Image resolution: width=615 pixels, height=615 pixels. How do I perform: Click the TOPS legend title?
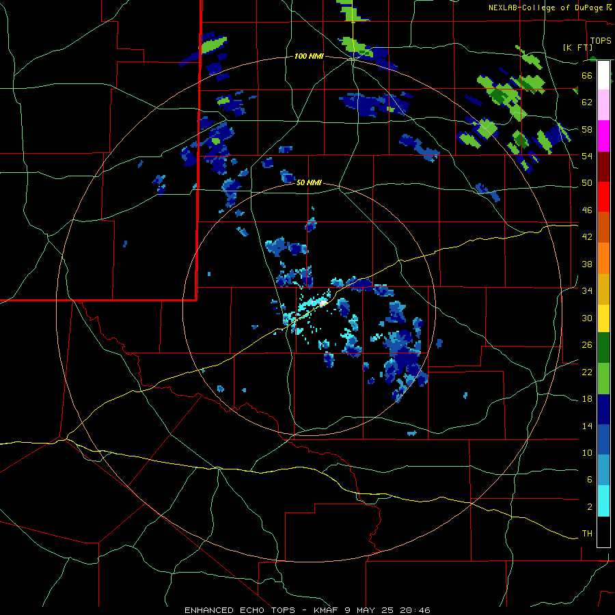(x=601, y=41)
